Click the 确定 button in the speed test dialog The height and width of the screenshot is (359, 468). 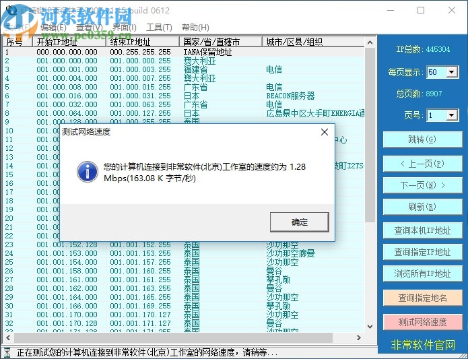coord(300,222)
